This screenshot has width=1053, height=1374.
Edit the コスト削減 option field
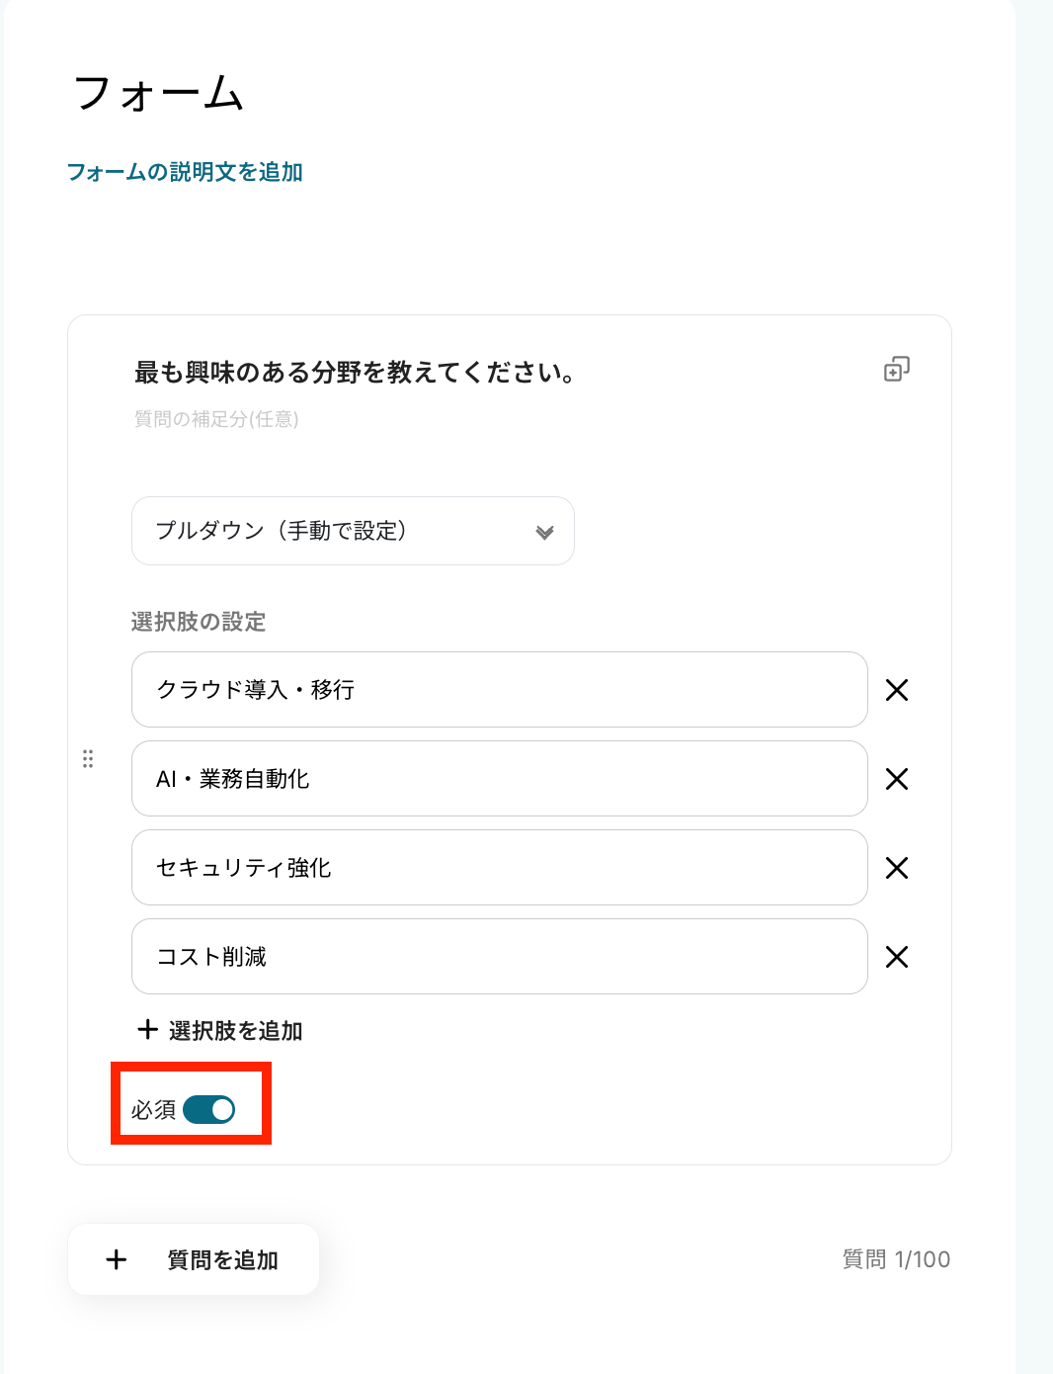[499, 957]
